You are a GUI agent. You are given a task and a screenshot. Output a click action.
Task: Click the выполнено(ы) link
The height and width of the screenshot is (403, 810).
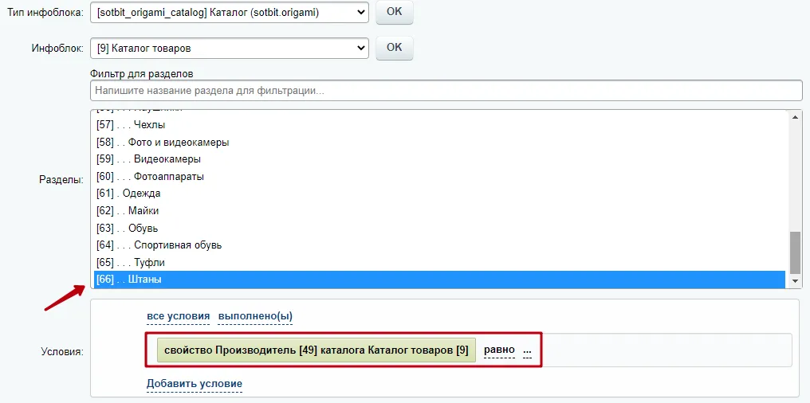255,316
